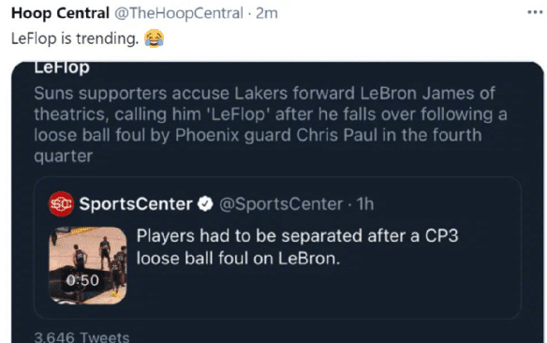Viewport: 547px width, 343px height.
Task: Click the LeFlop trending title
Action: coord(62,67)
